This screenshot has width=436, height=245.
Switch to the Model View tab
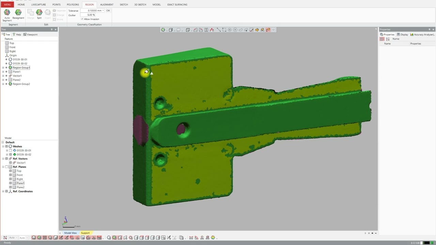coord(71,233)
